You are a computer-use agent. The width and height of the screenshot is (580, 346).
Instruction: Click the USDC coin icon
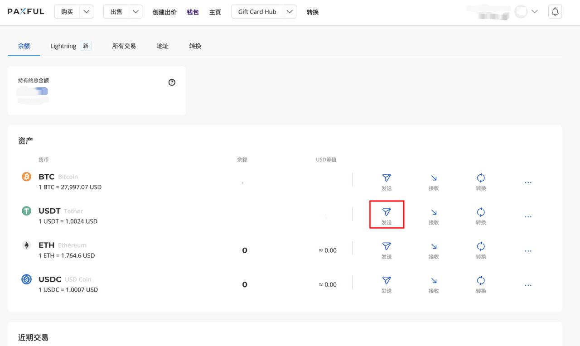click(27, 279)
